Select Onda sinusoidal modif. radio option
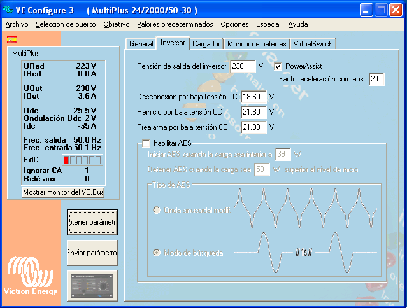Image resolution: width=407 pixels, height=308 pixels. (x=157, y=210)
